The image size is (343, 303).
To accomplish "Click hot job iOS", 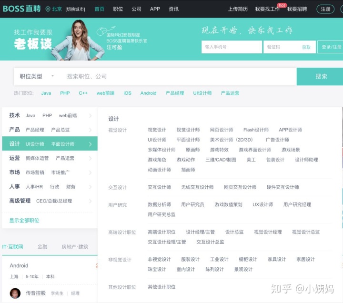I will (127, 93).
